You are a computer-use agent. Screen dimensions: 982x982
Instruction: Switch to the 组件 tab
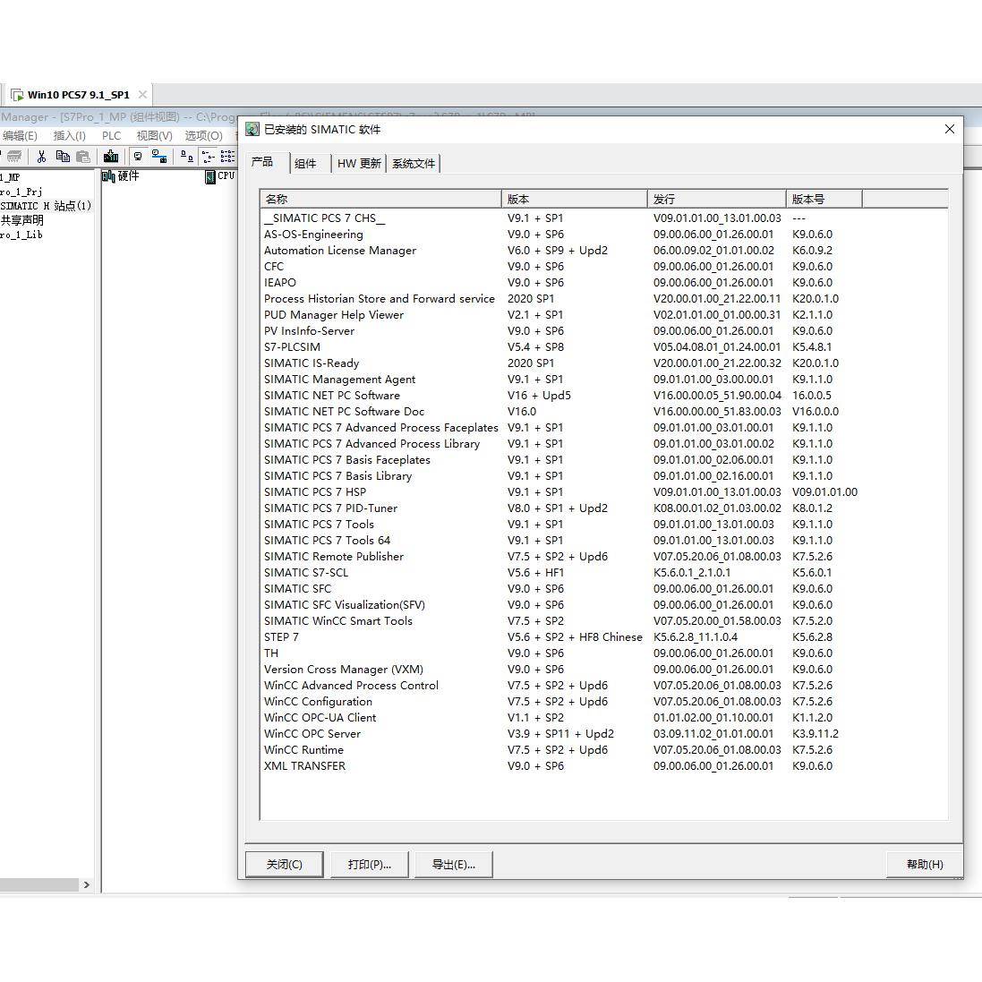pos(305,164)
